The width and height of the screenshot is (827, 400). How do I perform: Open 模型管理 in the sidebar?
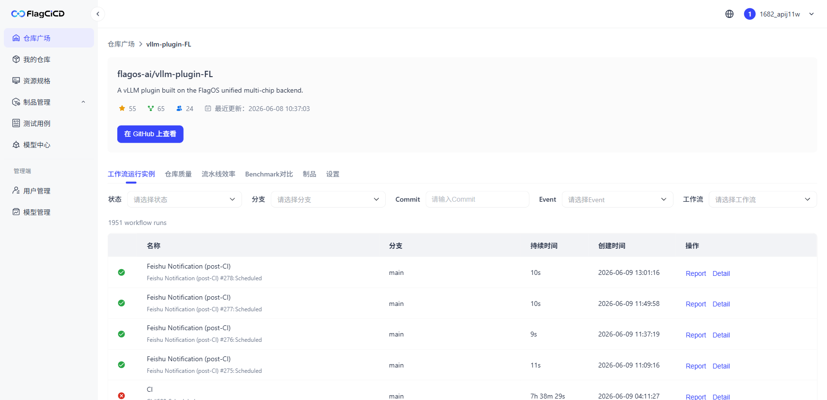pos(49,212)
